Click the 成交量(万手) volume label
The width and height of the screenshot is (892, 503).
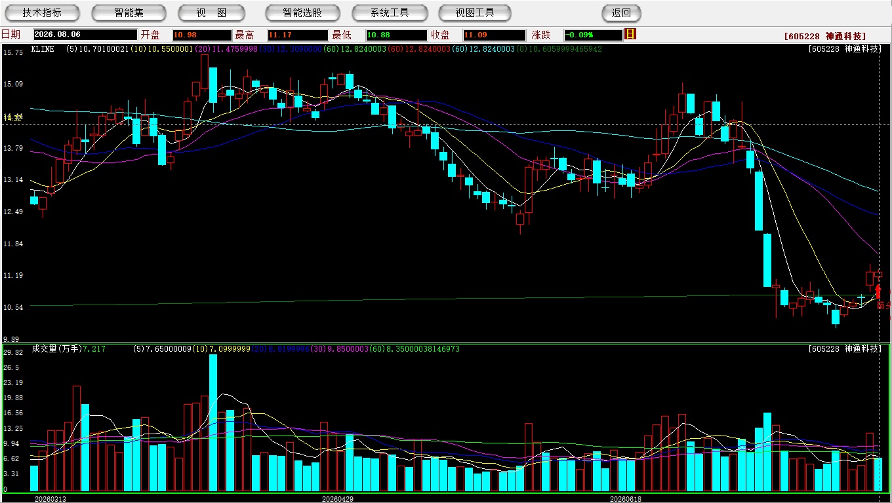point(56,349)
